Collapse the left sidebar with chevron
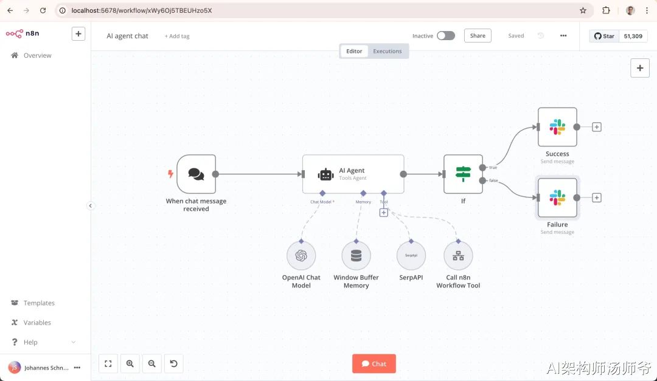 click(90, 205)
